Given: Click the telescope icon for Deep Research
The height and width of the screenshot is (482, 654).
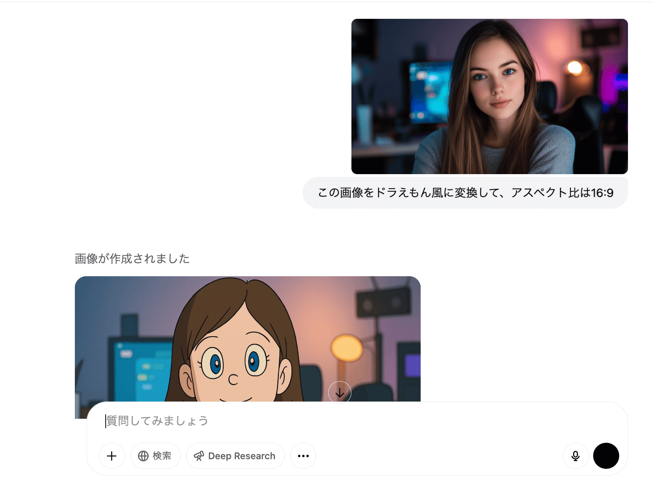Looking at the screenshot, I should [199, 456].
